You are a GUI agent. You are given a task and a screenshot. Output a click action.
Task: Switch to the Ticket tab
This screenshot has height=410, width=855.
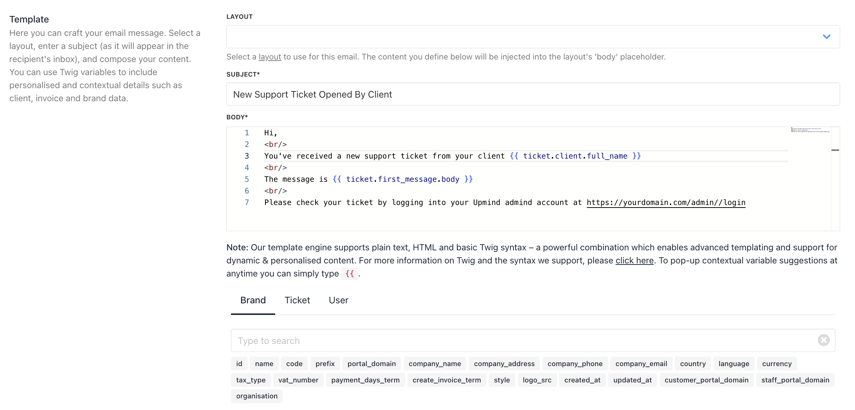pyautogui.click(x=297, y=300)
